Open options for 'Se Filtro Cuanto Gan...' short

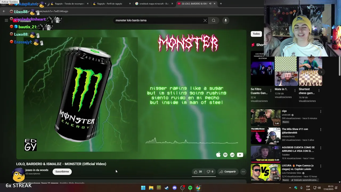point(271,91)
